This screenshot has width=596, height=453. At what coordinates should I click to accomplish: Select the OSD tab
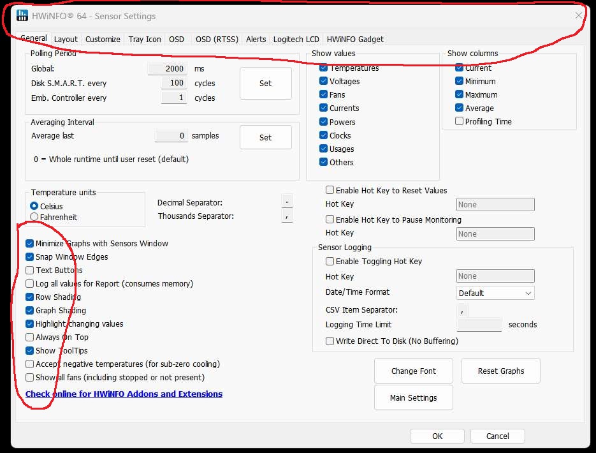(x=177, y=39)
